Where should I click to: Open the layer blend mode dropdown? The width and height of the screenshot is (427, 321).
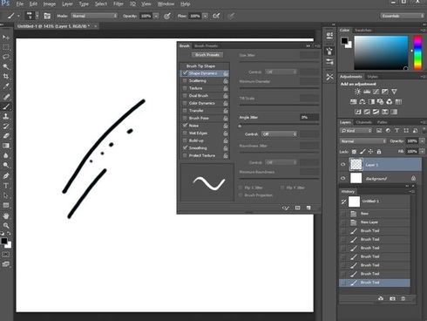363,141
